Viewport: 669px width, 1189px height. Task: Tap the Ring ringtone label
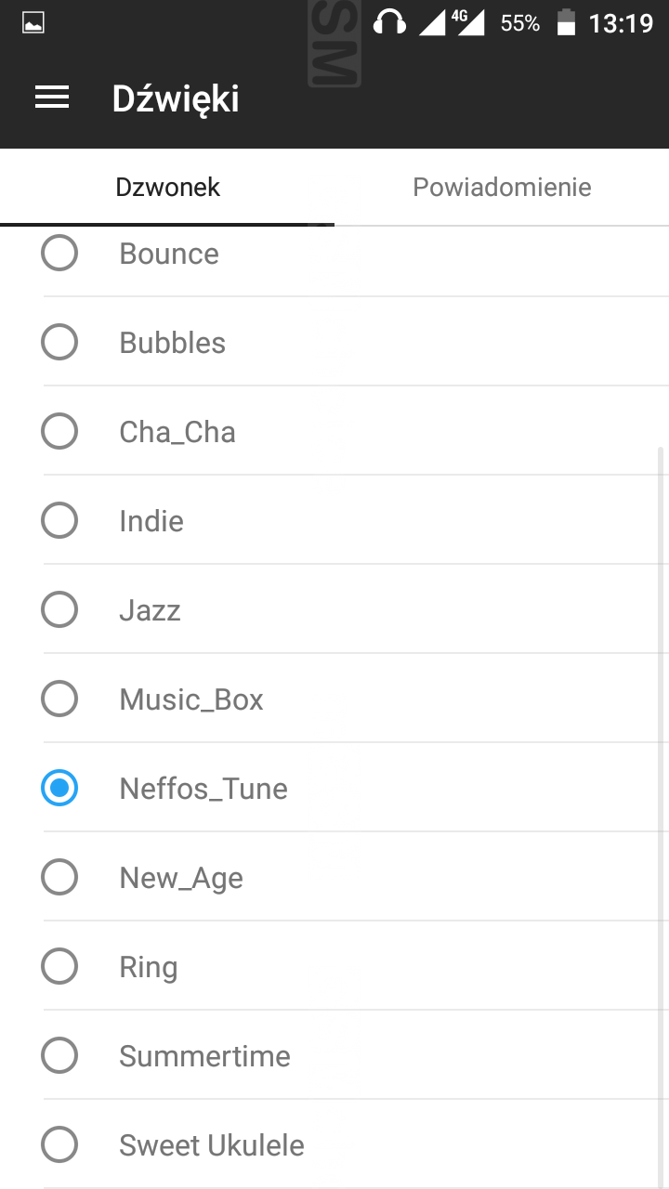point(149,967)
